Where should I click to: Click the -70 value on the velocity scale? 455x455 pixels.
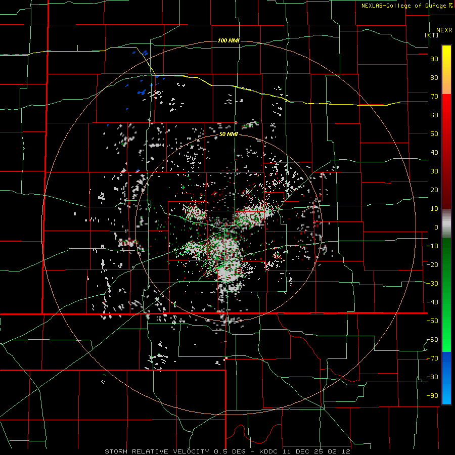point(432,358)
